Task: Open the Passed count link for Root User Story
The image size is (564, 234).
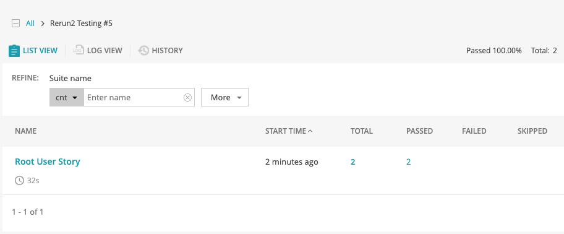Action: [409, 162]
